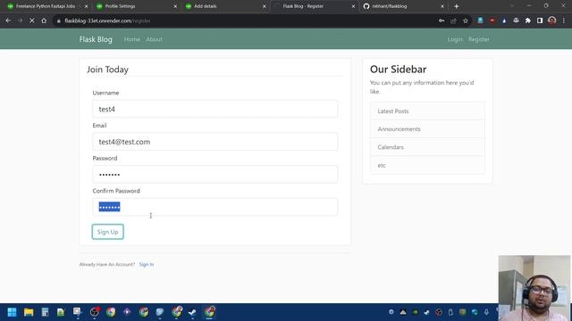Open the Calculator taskbar icon
Screen dimensions: 572x321
point(45,312)
